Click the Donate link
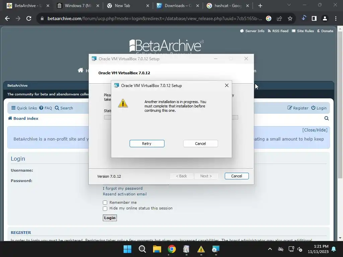Screen dimensions: 343x257 point(325,31)
